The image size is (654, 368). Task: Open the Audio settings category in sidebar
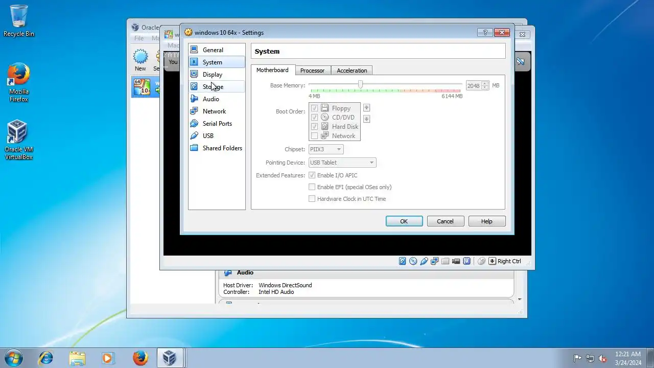[217, 99]
